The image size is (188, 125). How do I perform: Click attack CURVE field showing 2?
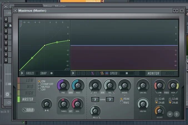click(x=95, y=99)
